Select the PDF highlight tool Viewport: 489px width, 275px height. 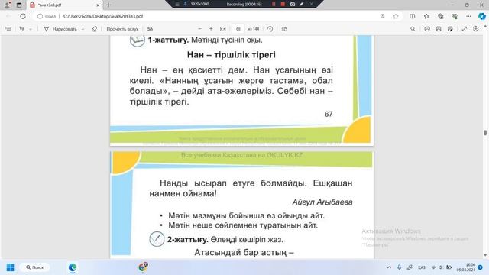pyautogui.click(x=22, y=29)
